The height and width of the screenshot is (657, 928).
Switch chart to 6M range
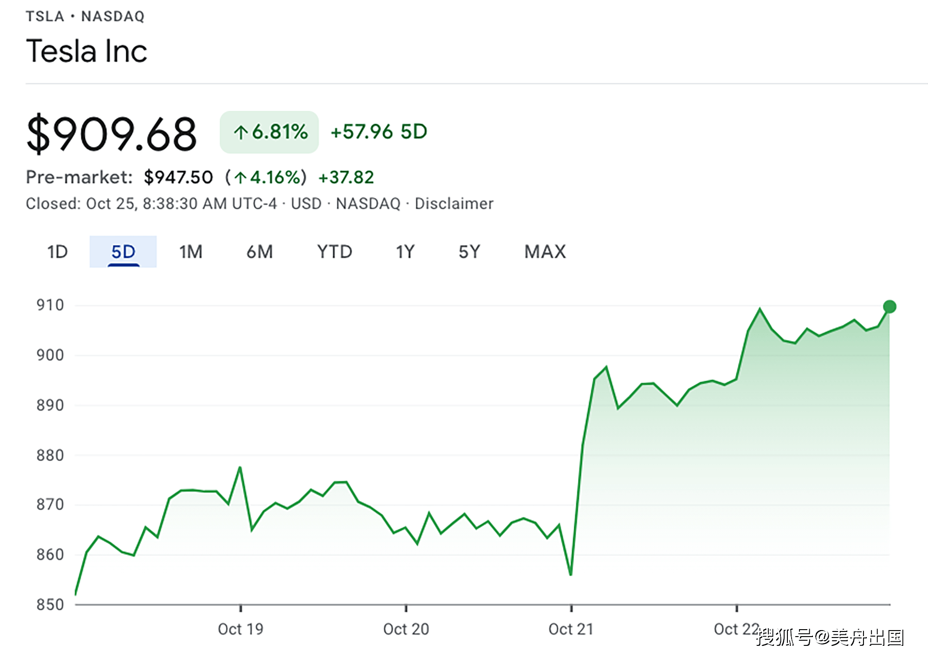coord(259,252)
